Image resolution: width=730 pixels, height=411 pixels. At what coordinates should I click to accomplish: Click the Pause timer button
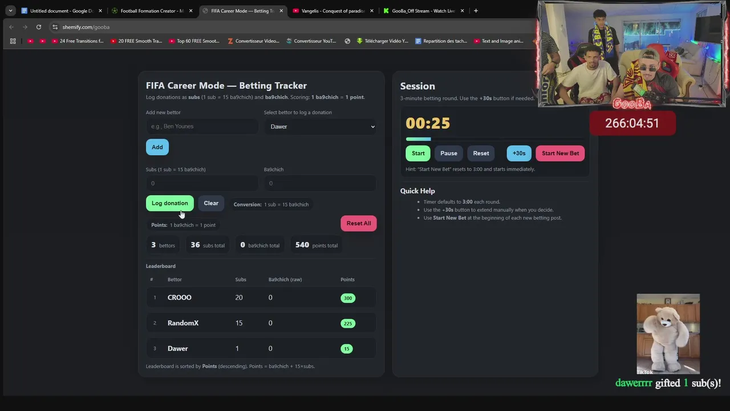pyautogui.click(x=449, y=153)
